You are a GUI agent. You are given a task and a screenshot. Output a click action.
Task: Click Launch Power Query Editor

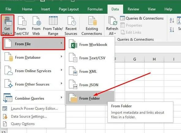click(33, 109)
